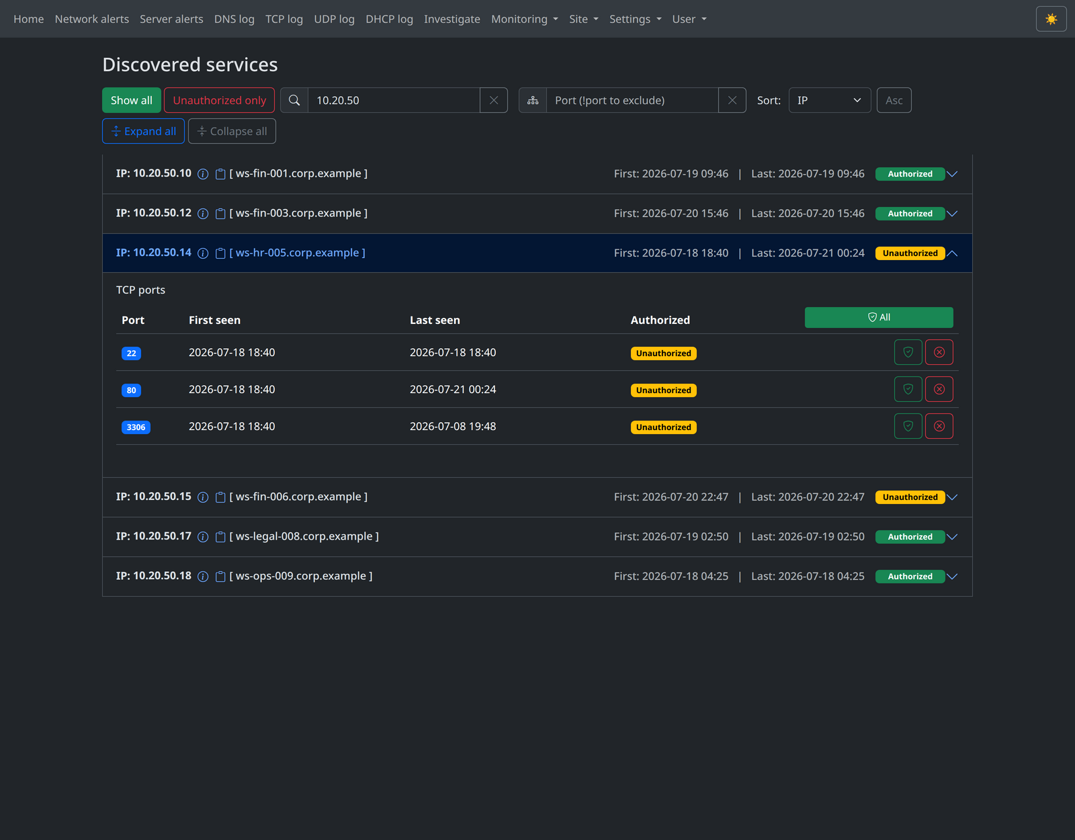The width and height of the screenshot is (1075, 840).
Task: Toggle Show all filter
Action: click(132, 100)
